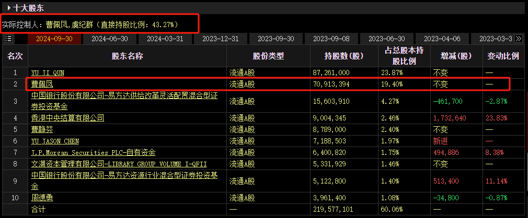Select the 2023-09-08 date tab

tap(331, 39)
